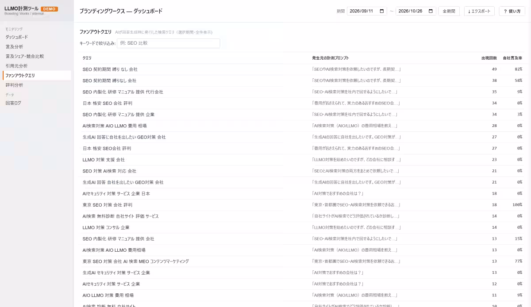Select the query mentioning MEO コンテンツマーケティング
Screen dimensions: 531x307
(x=136, y=261)
